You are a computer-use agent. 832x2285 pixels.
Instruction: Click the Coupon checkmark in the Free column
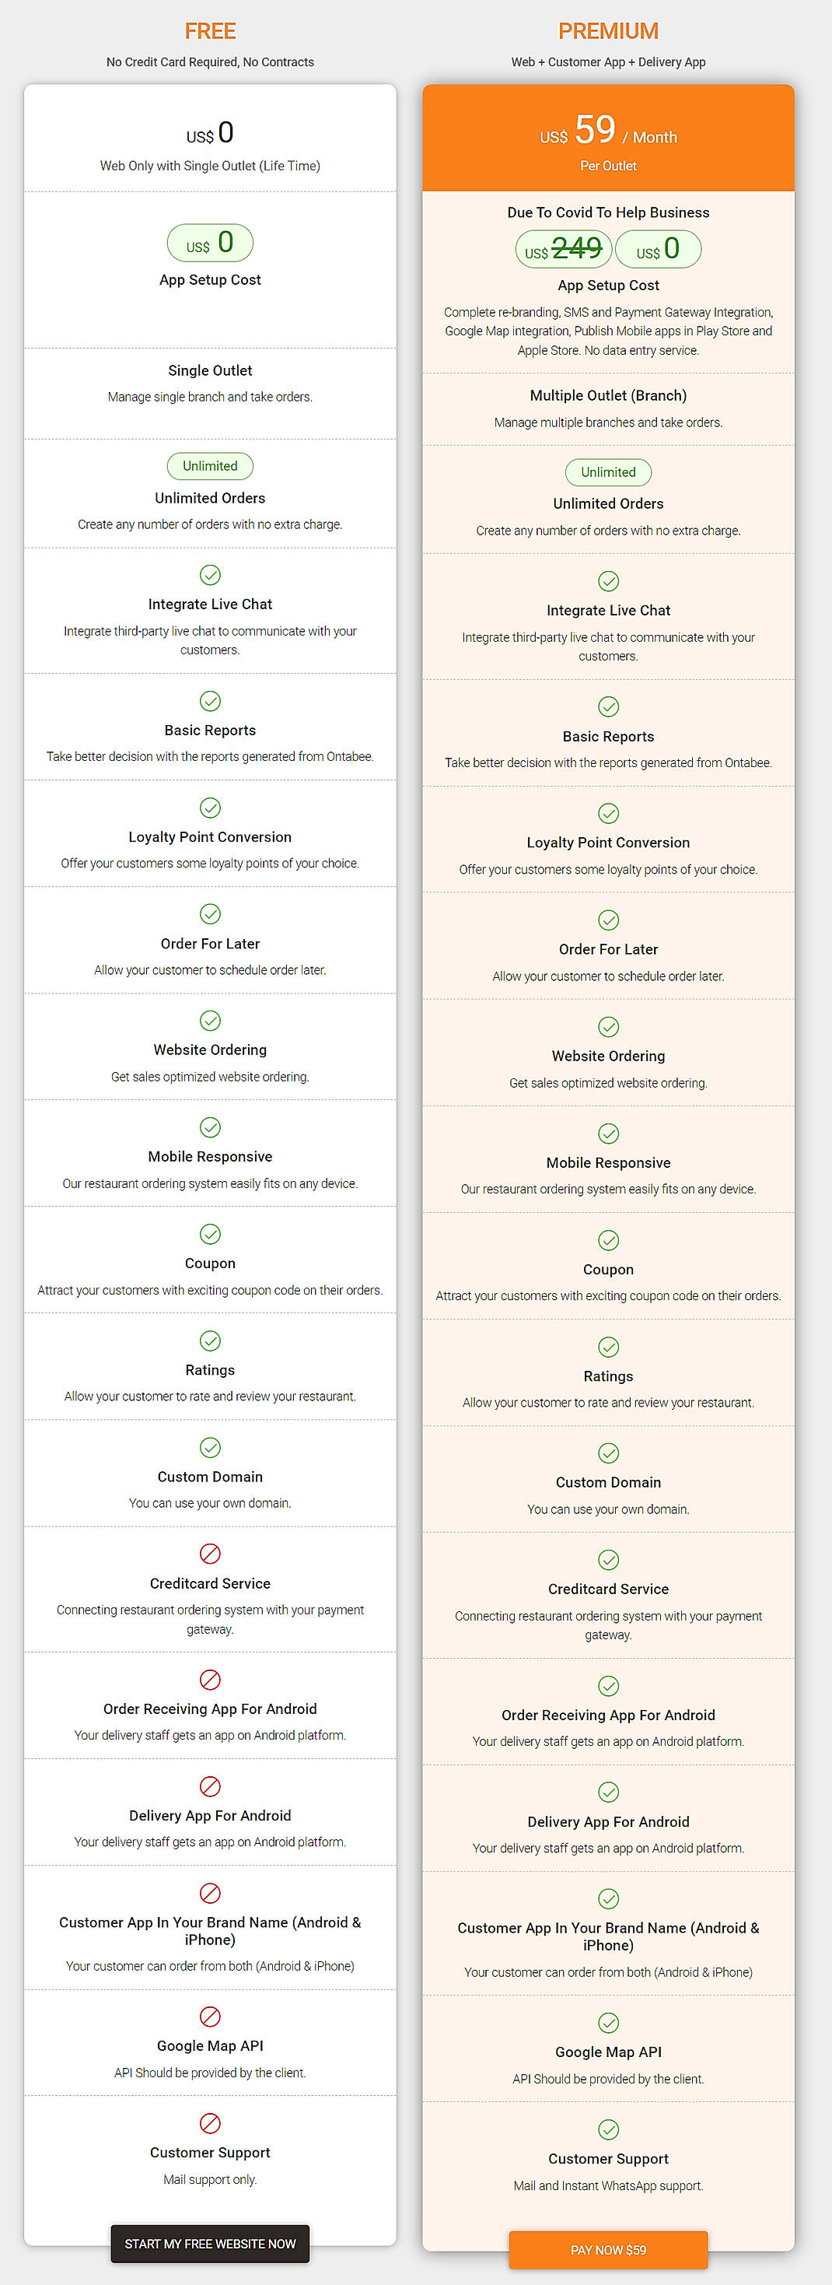pyautogui.click(x=209, y=1234)
